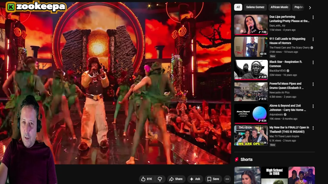The height and width of the screenshot is (184, 328).
Task: Click title My New Bar is FINALLY Open
Action: tap(289, 130)
